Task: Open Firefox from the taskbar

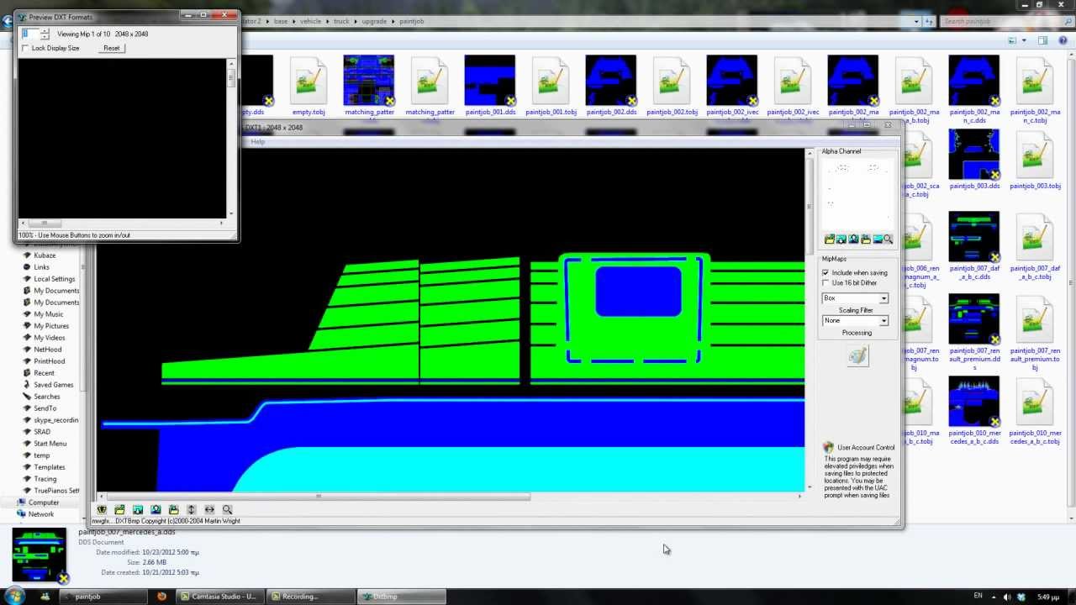Action: point(161,596)
